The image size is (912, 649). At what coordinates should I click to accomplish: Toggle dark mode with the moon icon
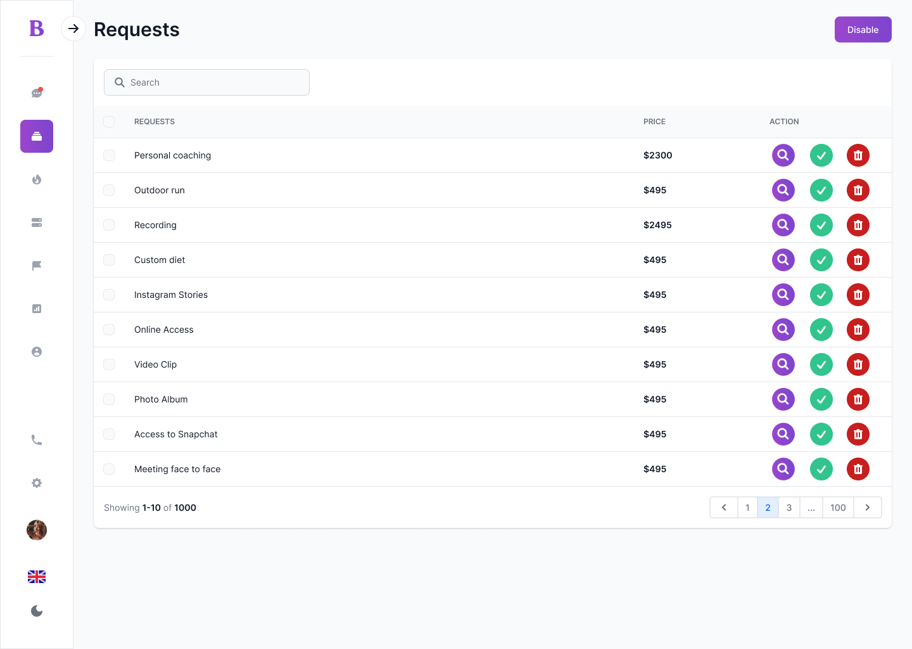coord(36,611)
